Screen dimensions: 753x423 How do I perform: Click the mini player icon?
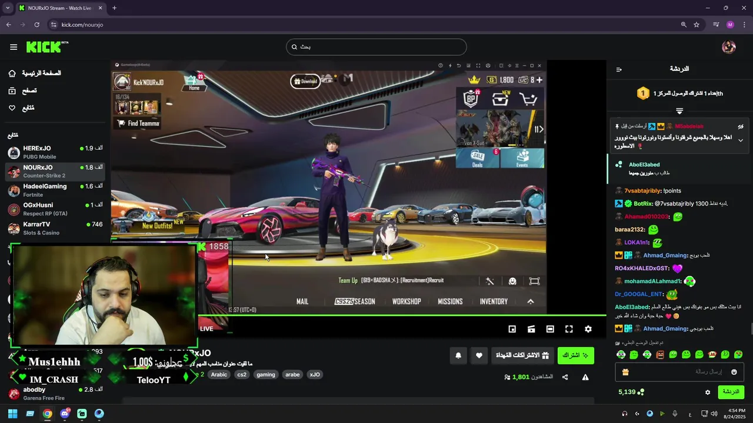(512, 329)
